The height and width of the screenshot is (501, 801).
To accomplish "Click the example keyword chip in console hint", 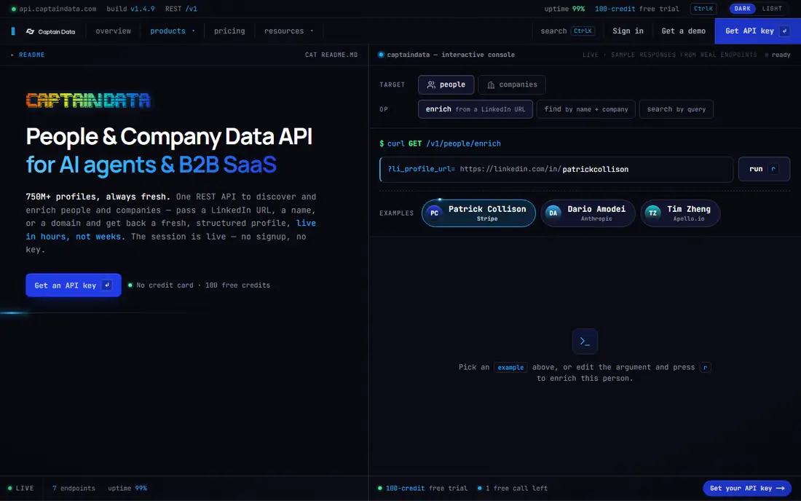I will 510,367.
